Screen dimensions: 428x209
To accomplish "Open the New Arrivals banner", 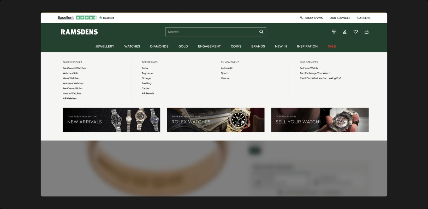I will pyautogui.click(x=111, y=120).
